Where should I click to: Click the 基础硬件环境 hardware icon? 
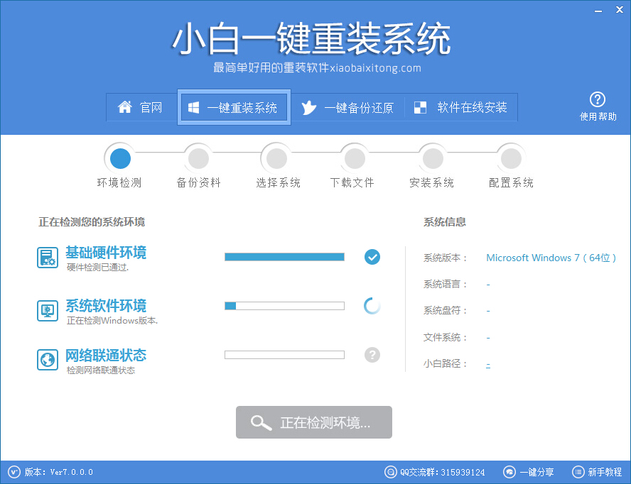coord(47,257)
